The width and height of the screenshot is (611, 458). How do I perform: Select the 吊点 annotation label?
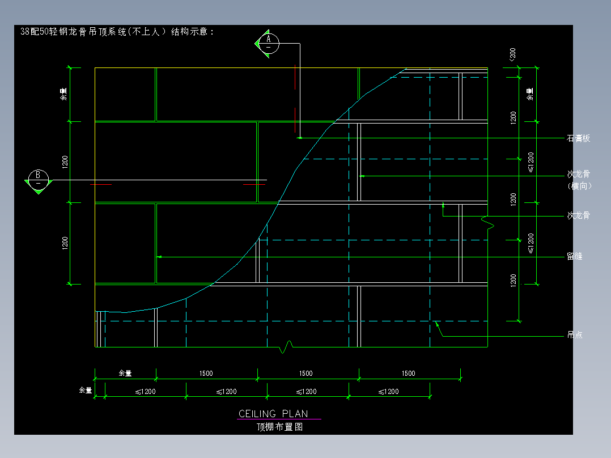[x=575, y=335]
